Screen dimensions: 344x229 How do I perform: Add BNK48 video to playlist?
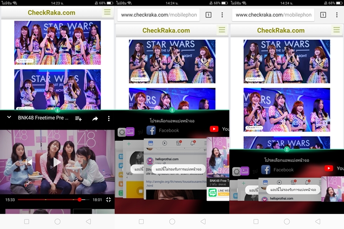pos(78,119)
